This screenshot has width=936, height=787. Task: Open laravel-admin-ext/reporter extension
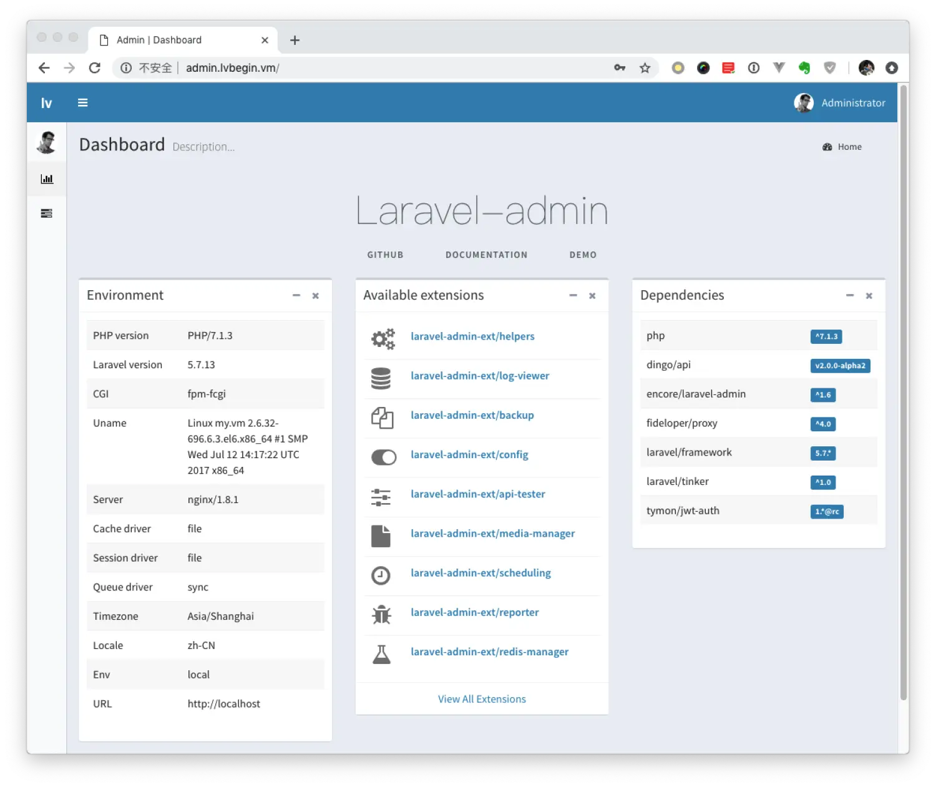pos(474,612)
